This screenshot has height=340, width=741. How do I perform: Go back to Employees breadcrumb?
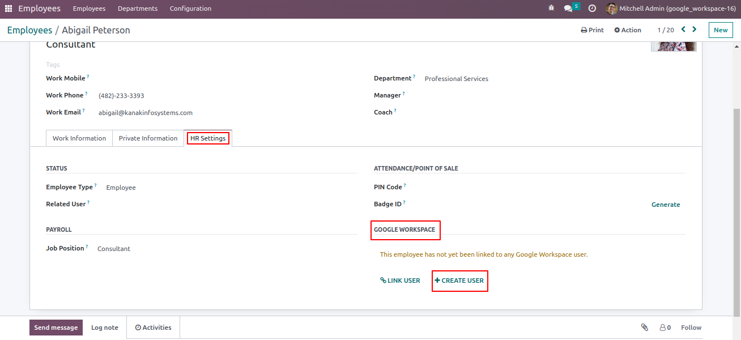29,30
